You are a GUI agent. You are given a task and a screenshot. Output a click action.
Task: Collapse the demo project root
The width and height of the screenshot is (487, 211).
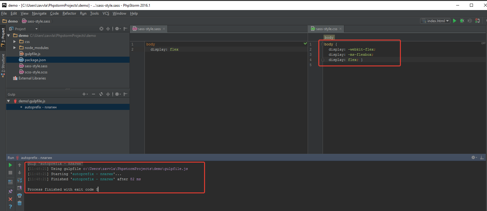9,36
